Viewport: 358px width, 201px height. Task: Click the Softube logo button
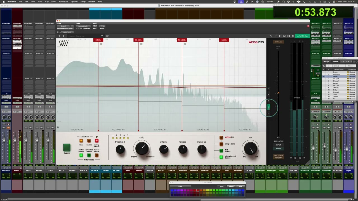pos(302,36)
